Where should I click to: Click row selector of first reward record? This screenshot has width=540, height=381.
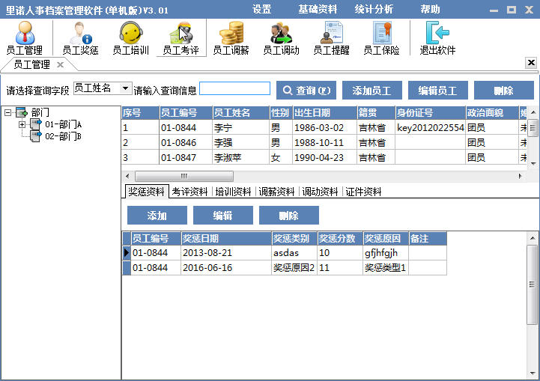(x=127, y=252)
